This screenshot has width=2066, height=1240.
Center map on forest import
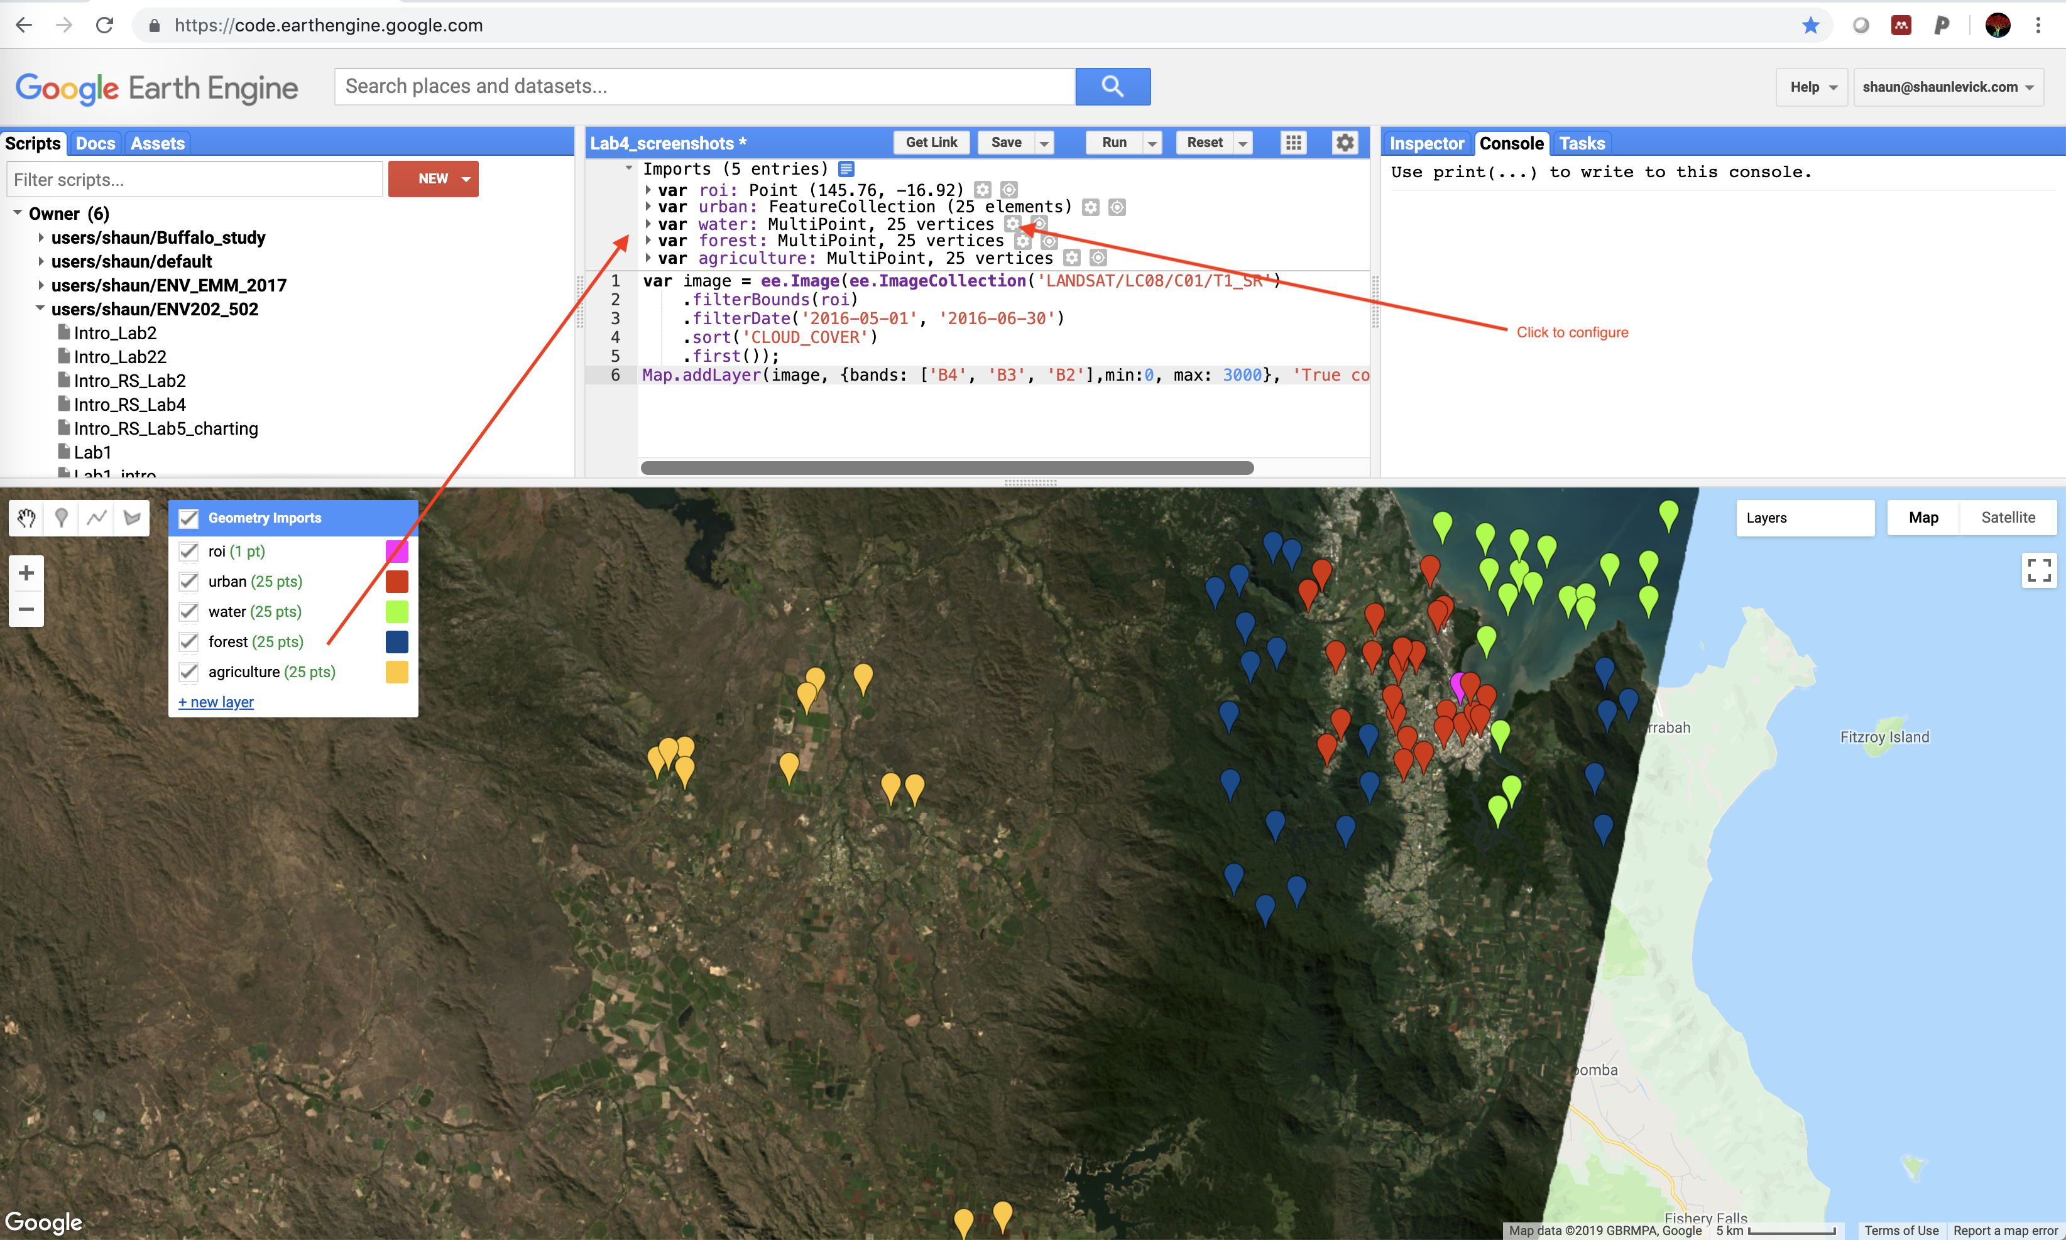click(1050, 241)
